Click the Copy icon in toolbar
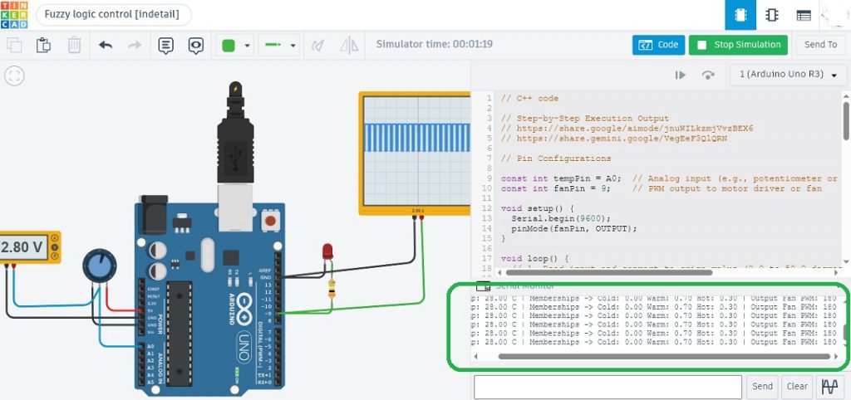The height and width of the screenshot is (400, 851). pyautogui.click(x=14, y=45)
